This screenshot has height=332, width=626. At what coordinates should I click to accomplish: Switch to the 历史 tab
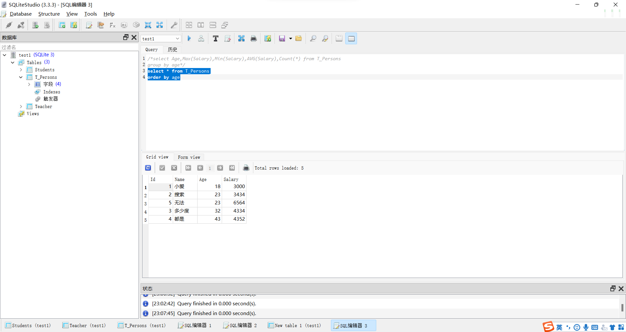pyautogui.click(x=172, y=49)
